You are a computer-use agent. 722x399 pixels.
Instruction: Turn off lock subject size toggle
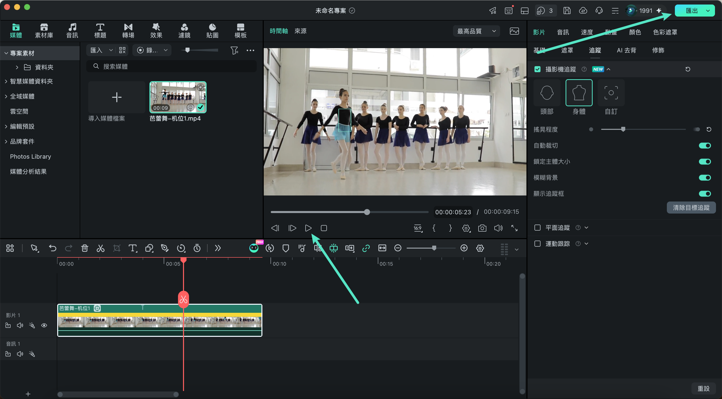click(705, 161)
